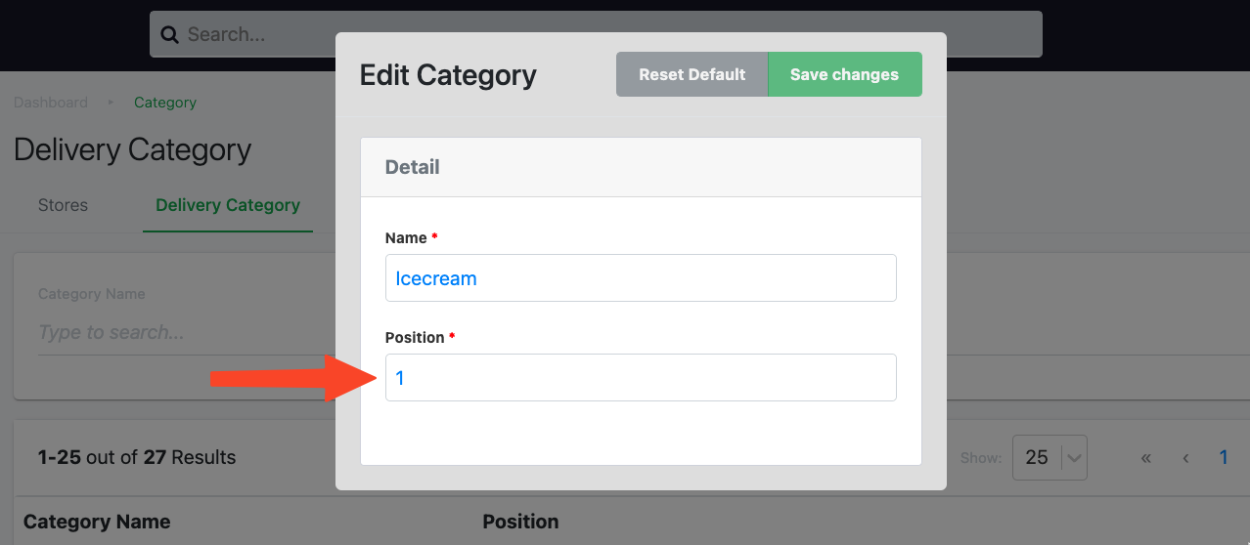Switch to the Stores tab
This screenshot has height=545, width=1250.
point(63,205)
